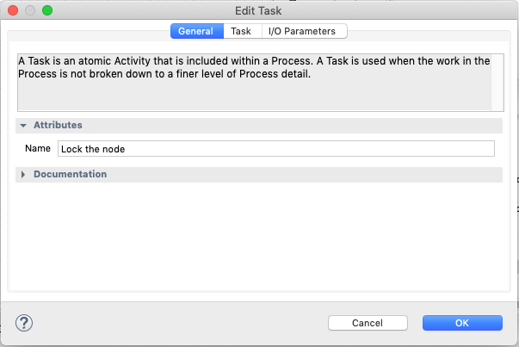
Task: Confirm changes with the OK button
Action: pos(462,323)
